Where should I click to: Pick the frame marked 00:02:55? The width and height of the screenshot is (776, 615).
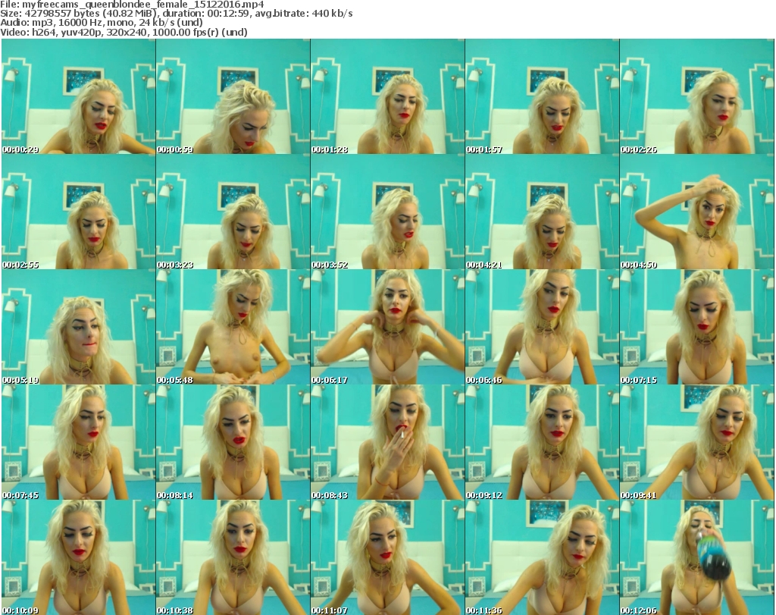click(78, 212)
